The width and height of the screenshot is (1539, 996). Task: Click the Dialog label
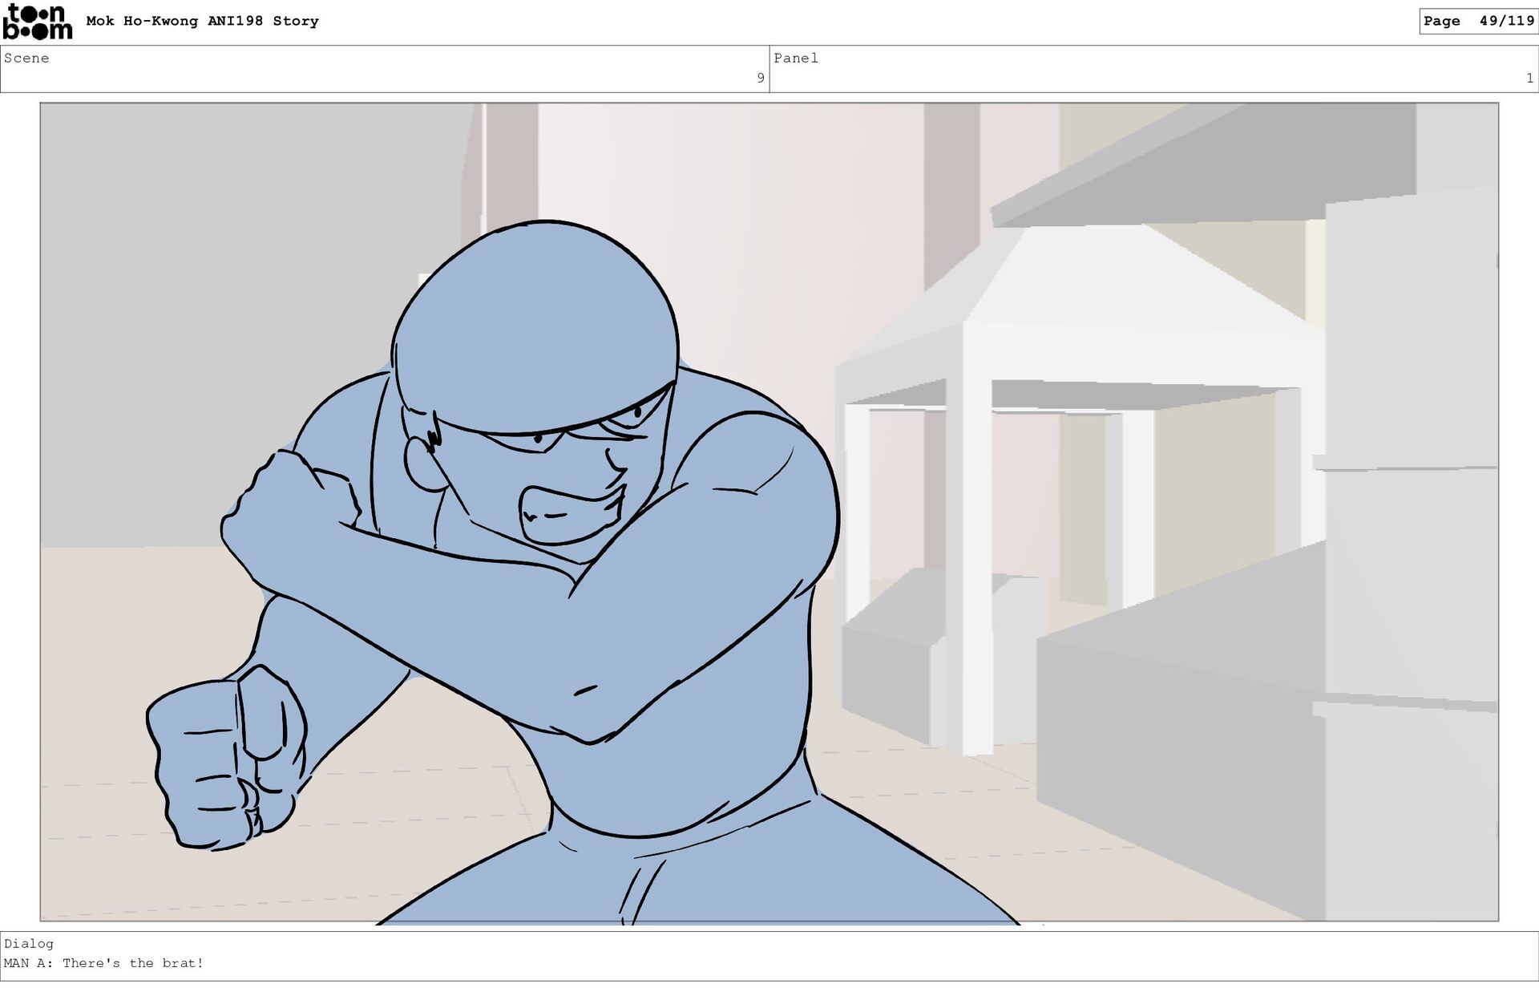coord(29,943)
